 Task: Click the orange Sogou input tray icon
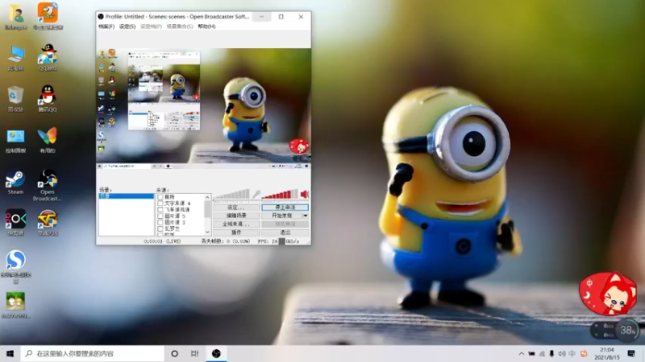(583, 353)
